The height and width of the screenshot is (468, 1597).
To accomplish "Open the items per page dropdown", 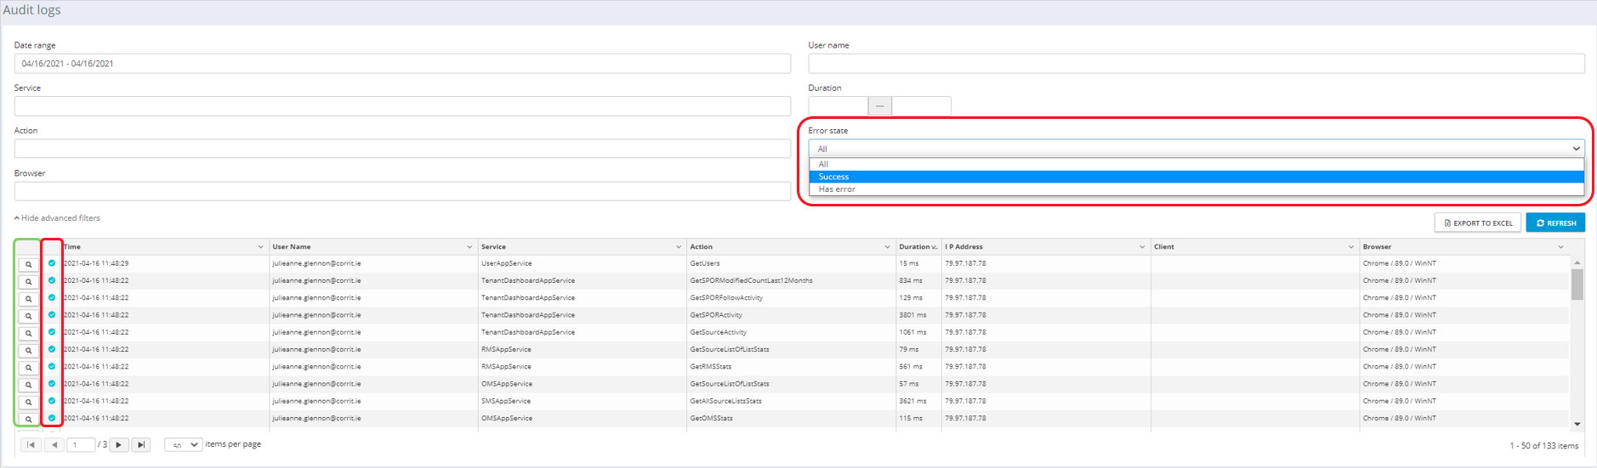I will tap(183, 444).
